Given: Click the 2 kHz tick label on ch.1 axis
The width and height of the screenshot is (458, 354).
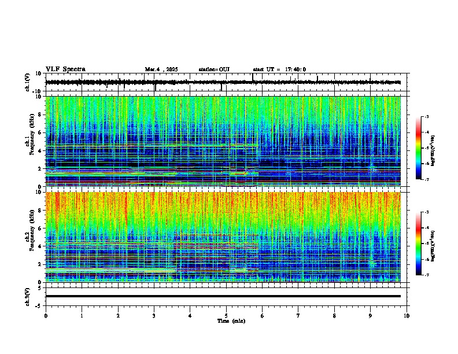Looking at the screenshot, I should point(40,169).
